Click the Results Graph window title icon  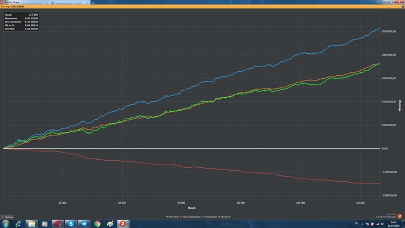pos(2,2)
